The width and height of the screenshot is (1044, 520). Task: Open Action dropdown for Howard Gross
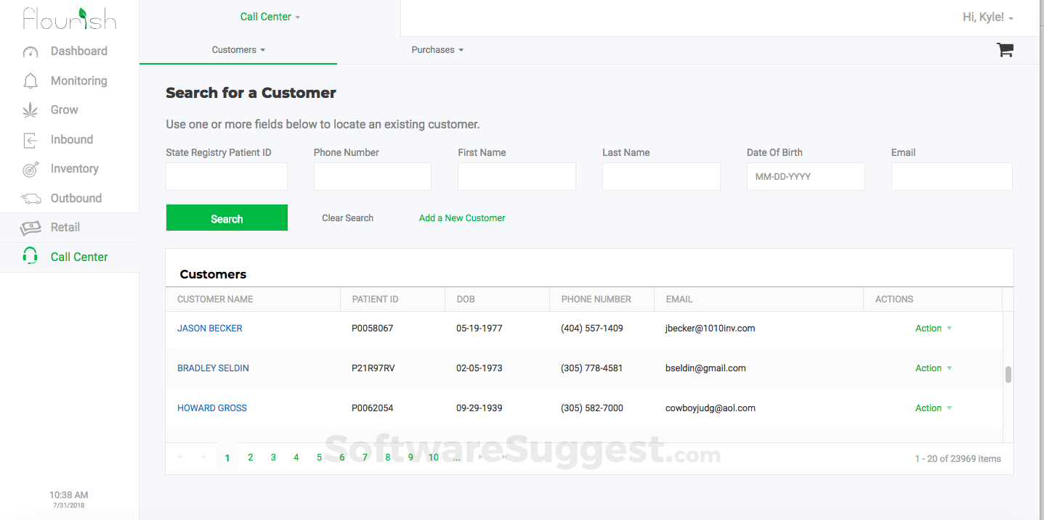point(933,408)
